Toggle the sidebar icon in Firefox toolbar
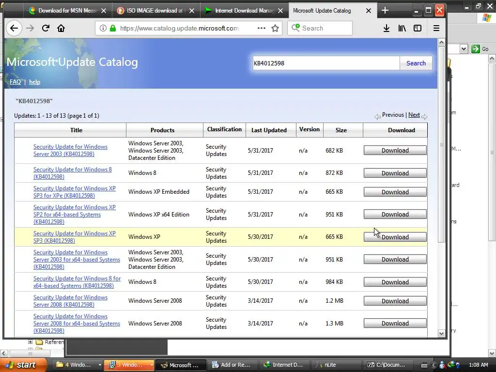Viewport: 496px width, 372px height. (x=418, y=28)
